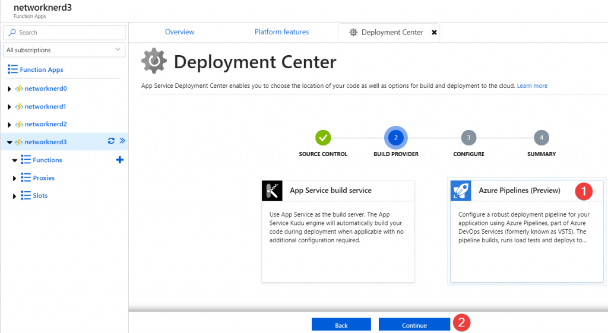Click the CONFIGURE step label
The image size is (608, 333).
coord(468,154)
